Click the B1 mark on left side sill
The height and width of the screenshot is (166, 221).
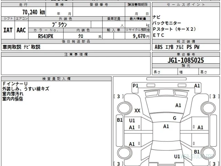click(120, 120)
